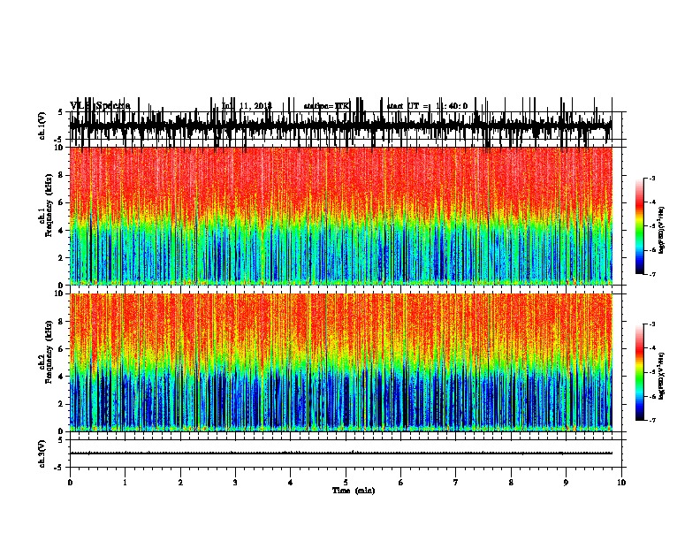Click the '6' kHz tick of ch.2 spectrogram
The width and height of the screenshot is (700, 541).
pyautogui.click(x=61, y=349)
